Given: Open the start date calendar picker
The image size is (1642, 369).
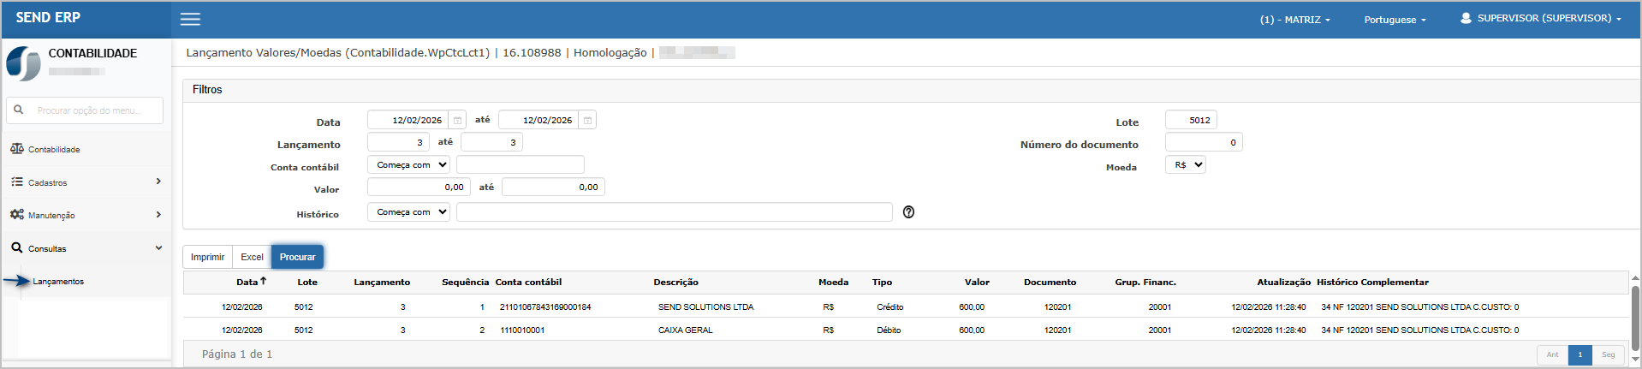Looking at the screenshot, I should point(457,121).
